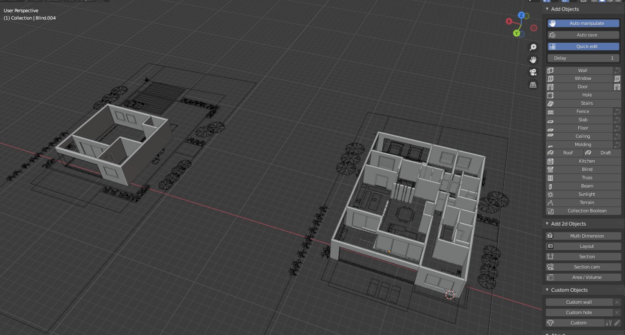
Task: Collapse the Add Objects panel
Action: click(x=547, y=9)
